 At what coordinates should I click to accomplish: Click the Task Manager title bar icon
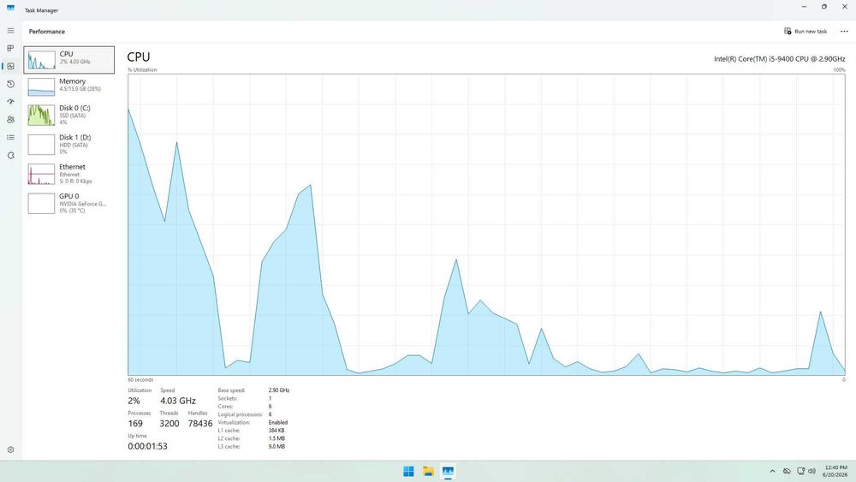tap(10, 9)
